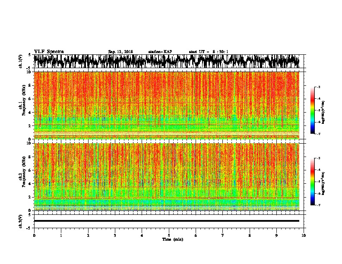Click the "-7" label on ch.2 colorbar
The height and width of the screenshot is (264, 342).
tap(319, 205)
